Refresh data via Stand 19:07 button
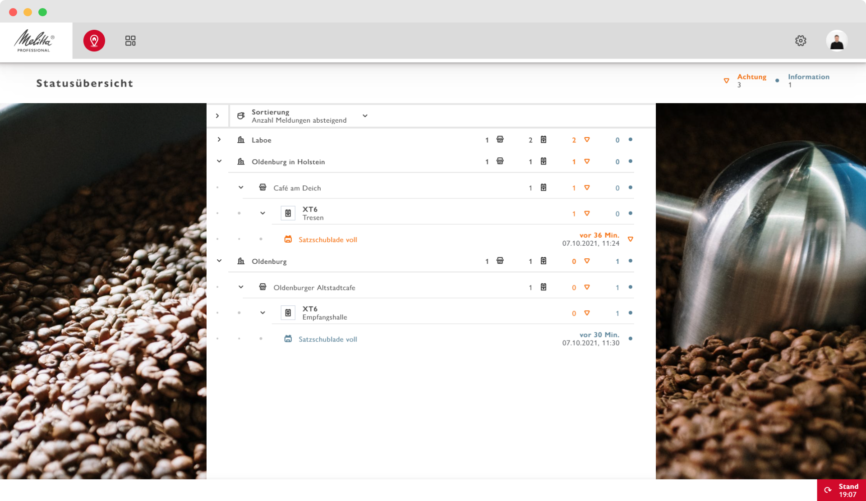Image resolution: width=866 pixels, height=501 pixels. point(841,490)
